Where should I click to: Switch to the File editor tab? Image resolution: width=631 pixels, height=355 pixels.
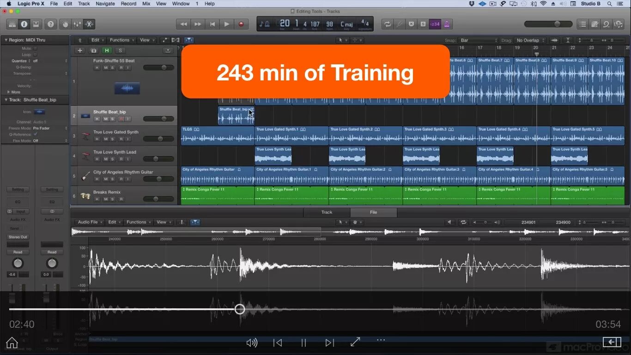373,212
